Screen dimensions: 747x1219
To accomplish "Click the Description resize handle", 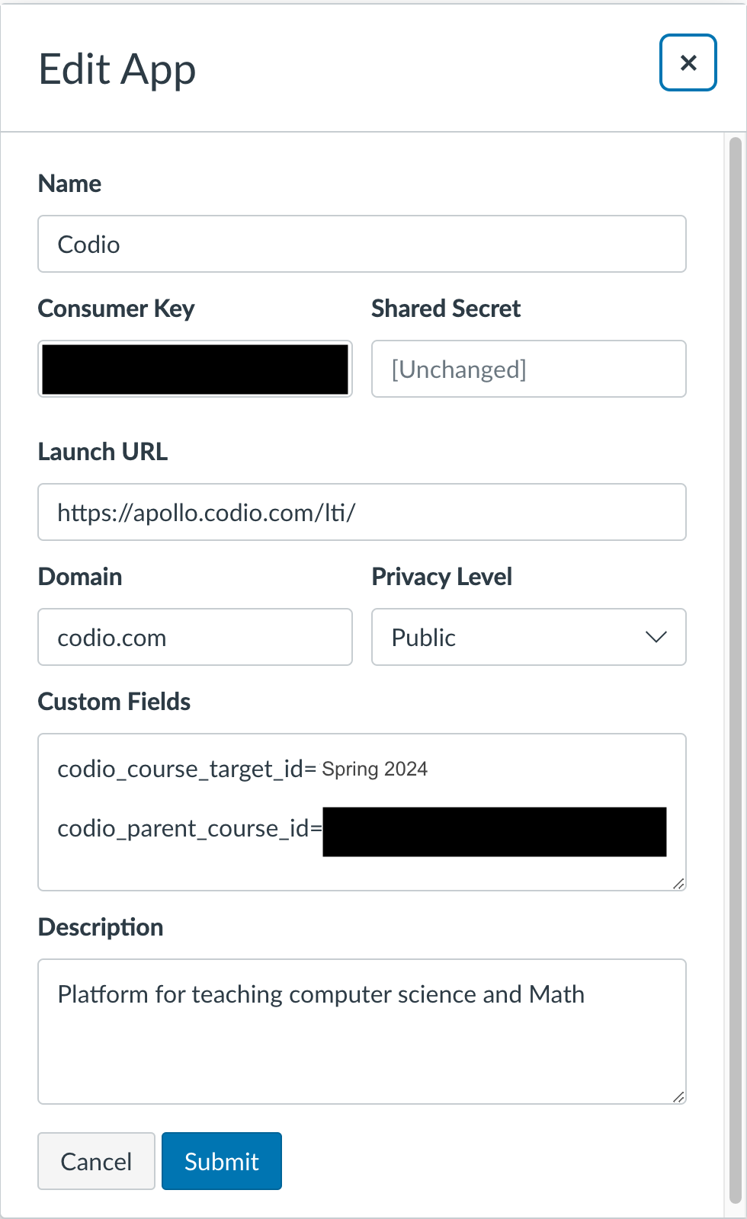I will pyautogui.click(x=678, y=1096).
